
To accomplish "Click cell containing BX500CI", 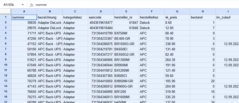I will 126,76.
